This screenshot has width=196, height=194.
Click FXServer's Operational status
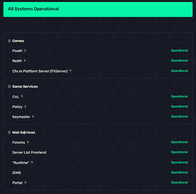click(179, 71)
